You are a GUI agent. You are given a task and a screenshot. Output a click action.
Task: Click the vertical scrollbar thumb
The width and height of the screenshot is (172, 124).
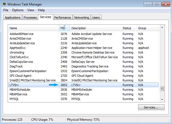[162, 88]
